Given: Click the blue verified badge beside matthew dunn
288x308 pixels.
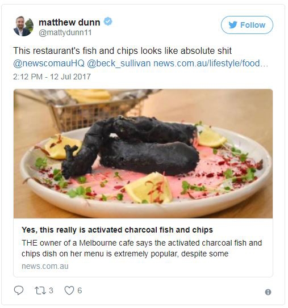Looking at the screenshot, I should coord(108,21).
